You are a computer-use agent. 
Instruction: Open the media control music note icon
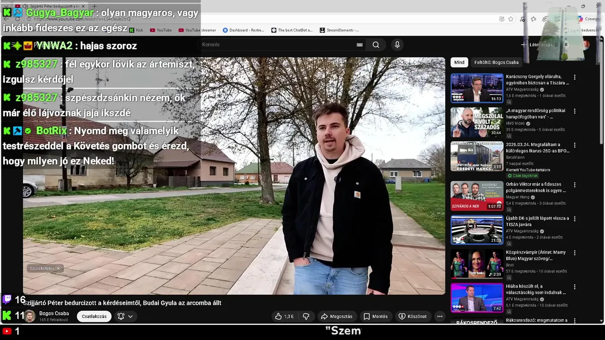tap(522, 19)
